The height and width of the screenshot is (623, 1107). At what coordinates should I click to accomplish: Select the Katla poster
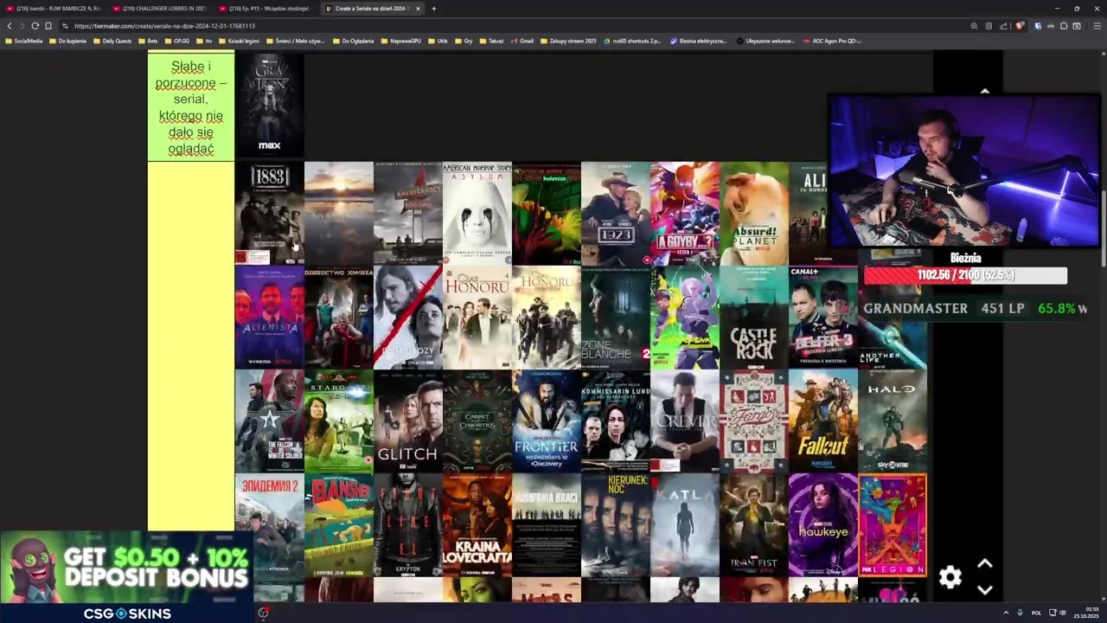(684, 525)
